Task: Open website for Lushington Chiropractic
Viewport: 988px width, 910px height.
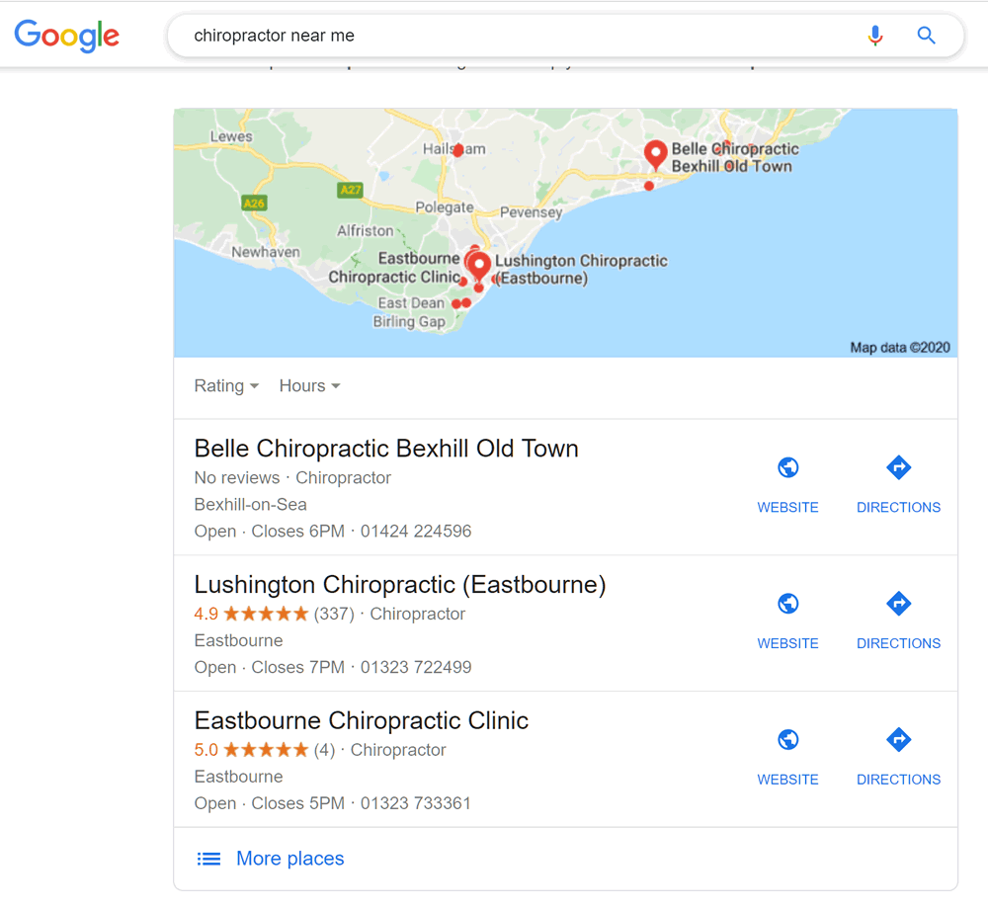Action: (x=787, y=620)
